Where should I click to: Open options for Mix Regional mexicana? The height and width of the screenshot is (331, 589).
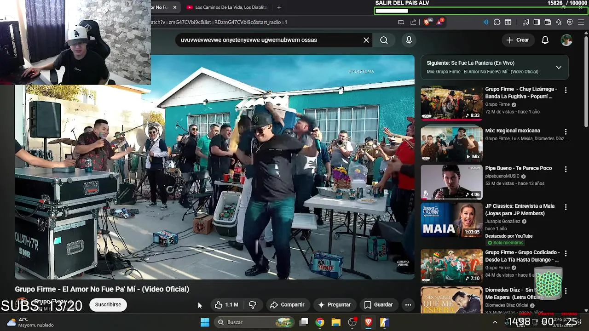pyautogui.click(x=566, y=132)
